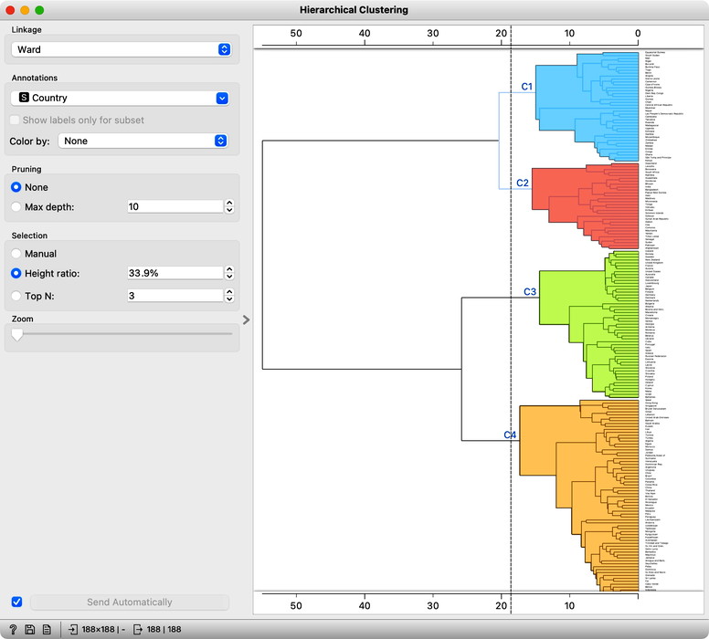
Task: Open the Country annotations dropdown
Action: click(x=121, y=98)
